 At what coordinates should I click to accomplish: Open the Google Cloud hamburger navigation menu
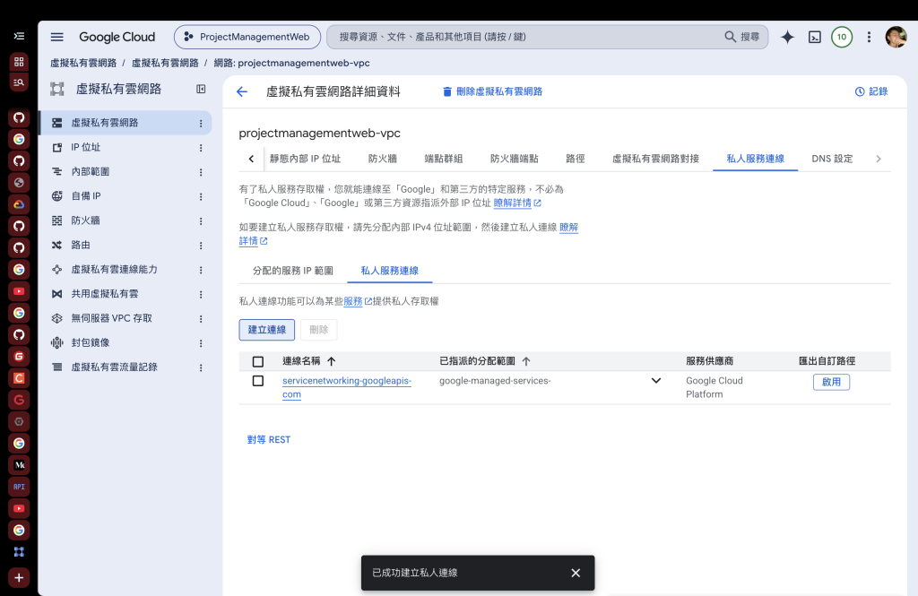(x=56, y=37)
